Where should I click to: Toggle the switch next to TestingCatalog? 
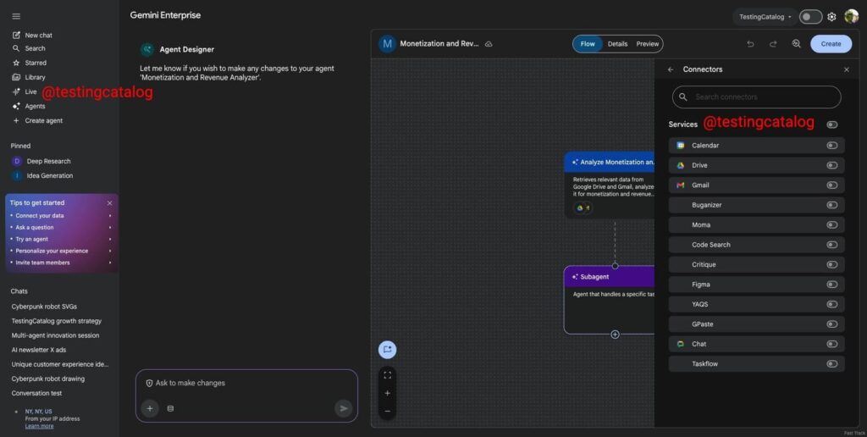pos(810,17)
